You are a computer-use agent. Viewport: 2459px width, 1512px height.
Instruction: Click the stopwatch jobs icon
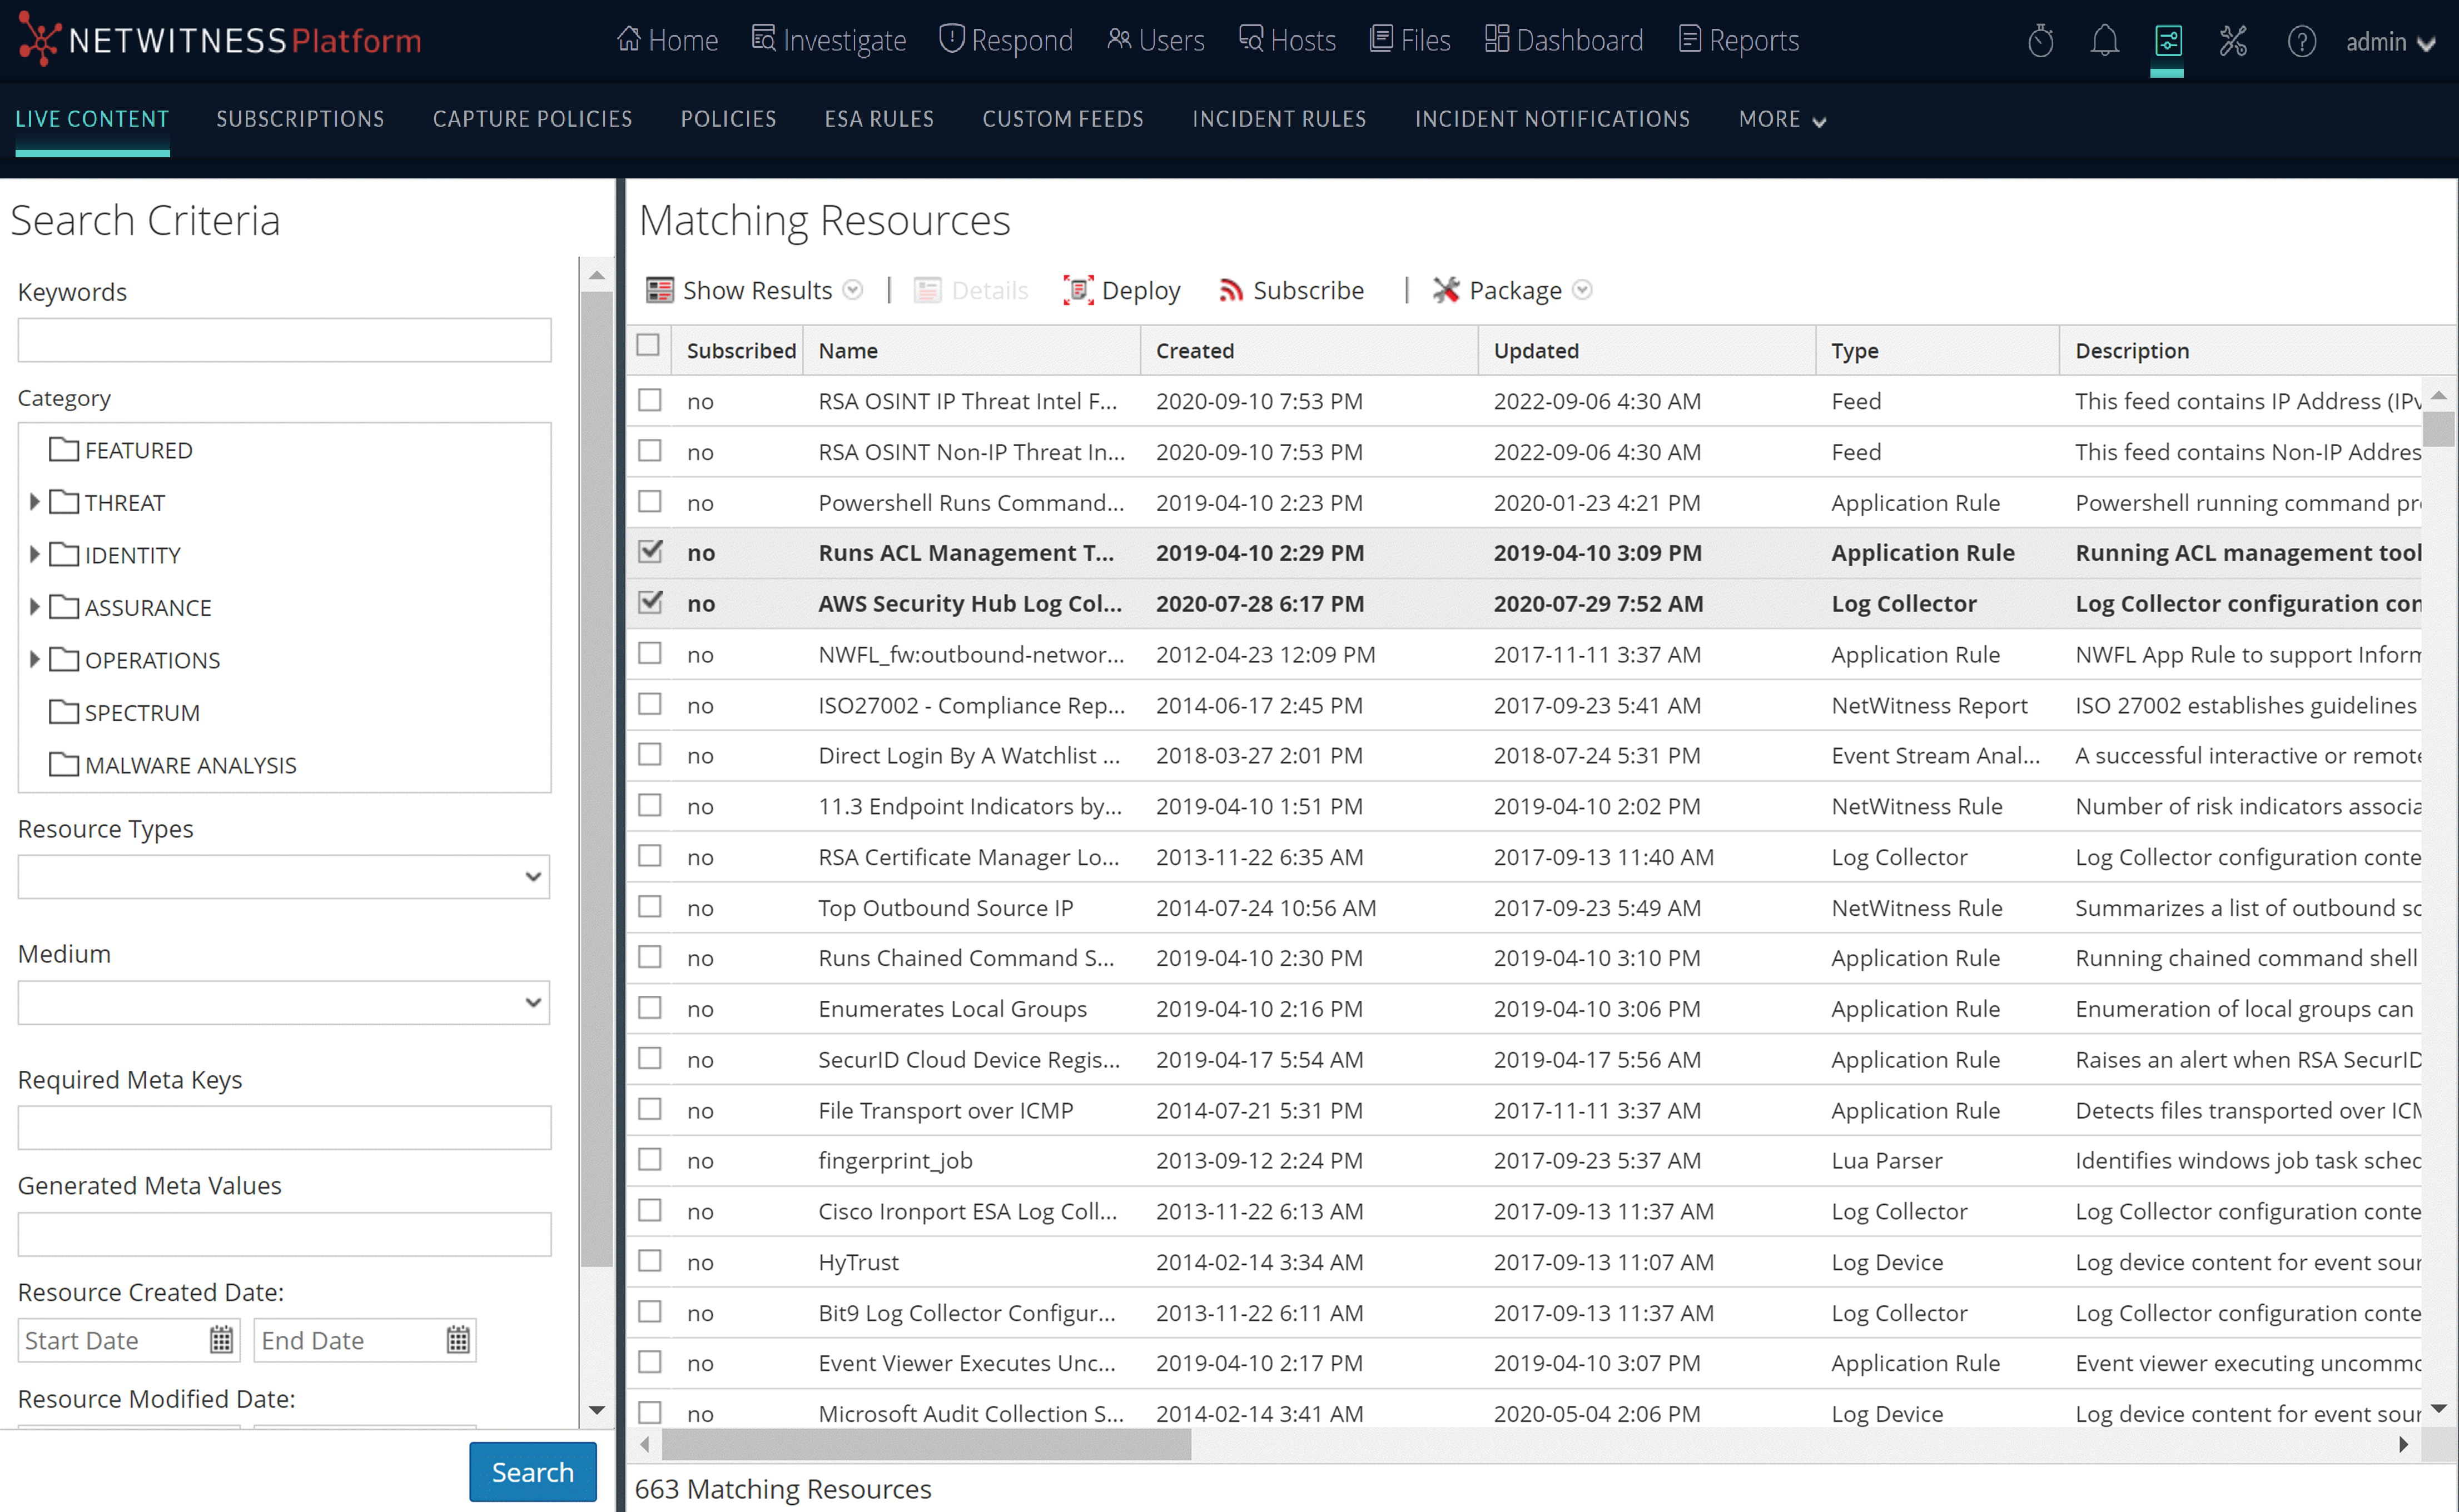pyautogui.click(x=2040, y=41)
